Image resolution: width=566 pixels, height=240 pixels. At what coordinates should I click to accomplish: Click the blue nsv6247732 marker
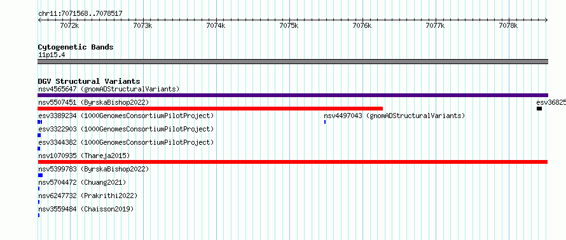coord(39,202)
